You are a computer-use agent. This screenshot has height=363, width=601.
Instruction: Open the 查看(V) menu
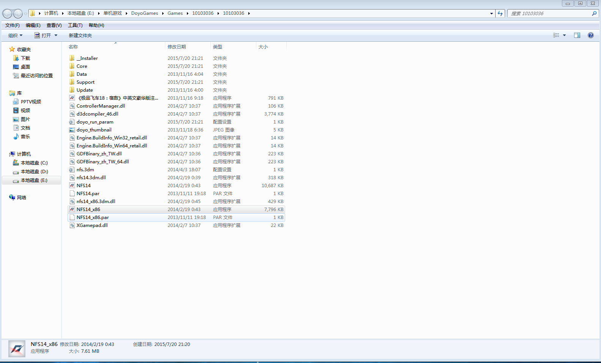click(54, 25)
